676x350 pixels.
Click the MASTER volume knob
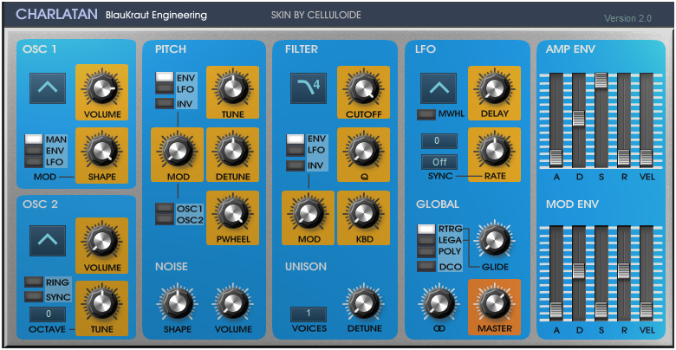(494, 304)
